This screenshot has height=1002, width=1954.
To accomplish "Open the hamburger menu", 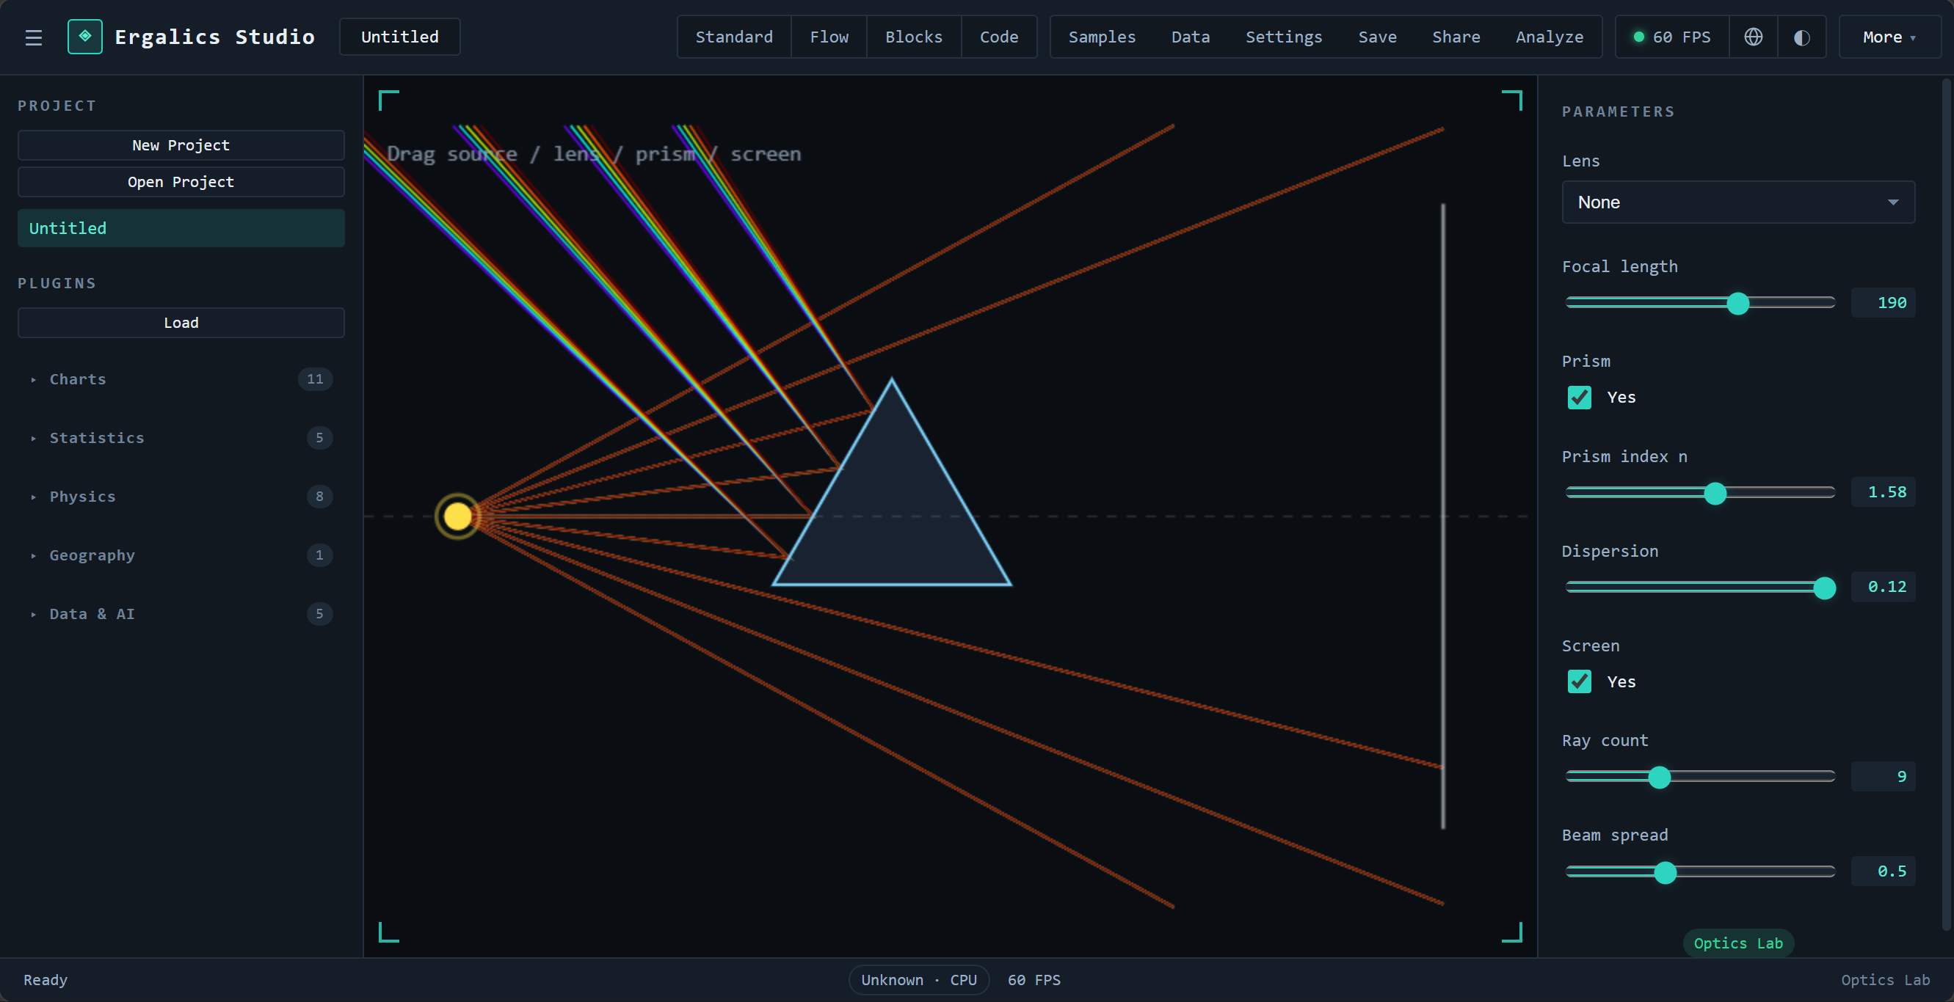I will [33, 37].
